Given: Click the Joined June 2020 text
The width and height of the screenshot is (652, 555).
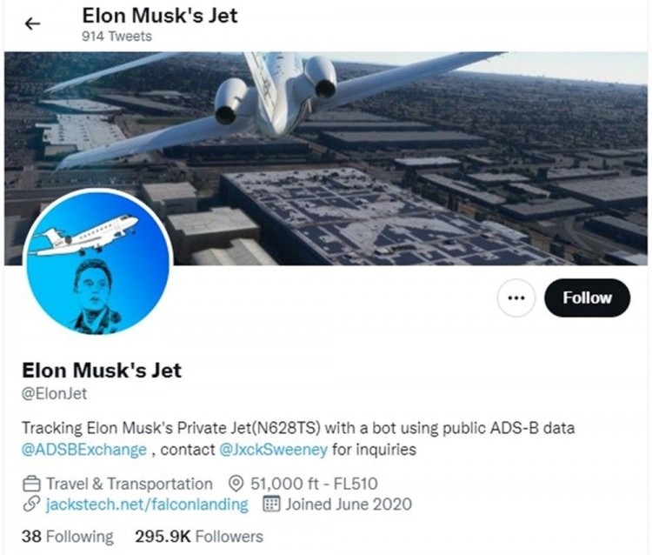Looking at the screenshot, I should (x=349, y=505).
